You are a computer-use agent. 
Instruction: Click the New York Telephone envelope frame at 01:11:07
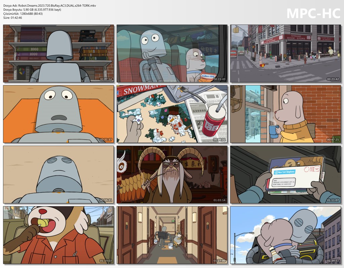tap(286, 175)
